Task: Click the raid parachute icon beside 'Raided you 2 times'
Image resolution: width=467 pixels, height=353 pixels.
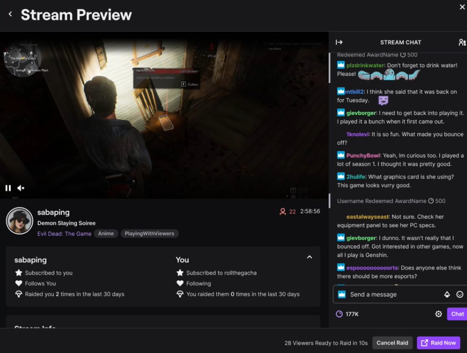Action: [x=19, y=294]
